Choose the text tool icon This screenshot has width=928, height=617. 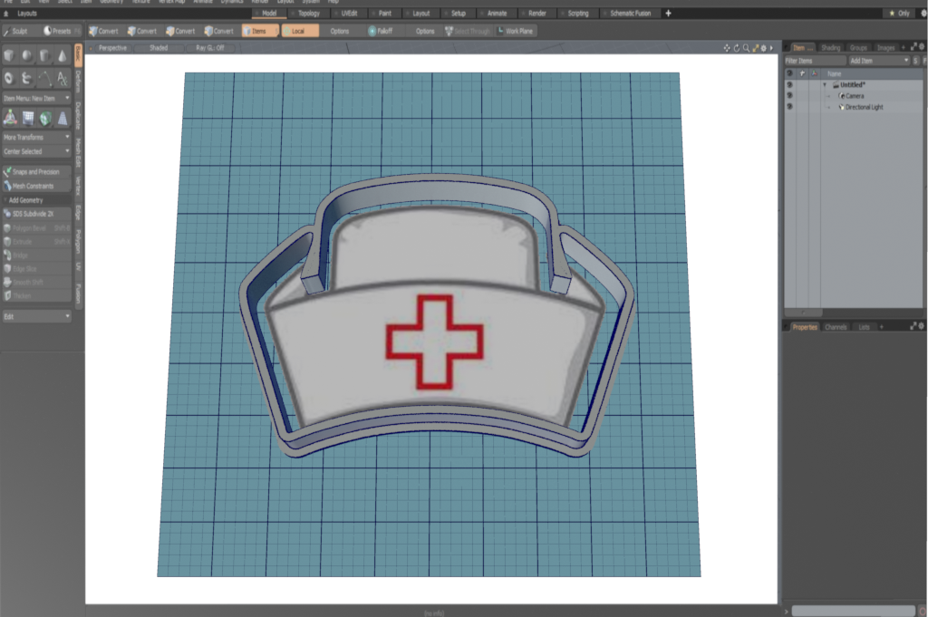(x=62, y=79)
